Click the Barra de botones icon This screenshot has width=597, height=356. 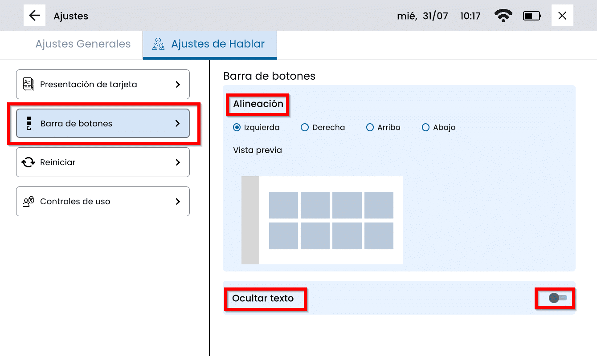(29, 123)
